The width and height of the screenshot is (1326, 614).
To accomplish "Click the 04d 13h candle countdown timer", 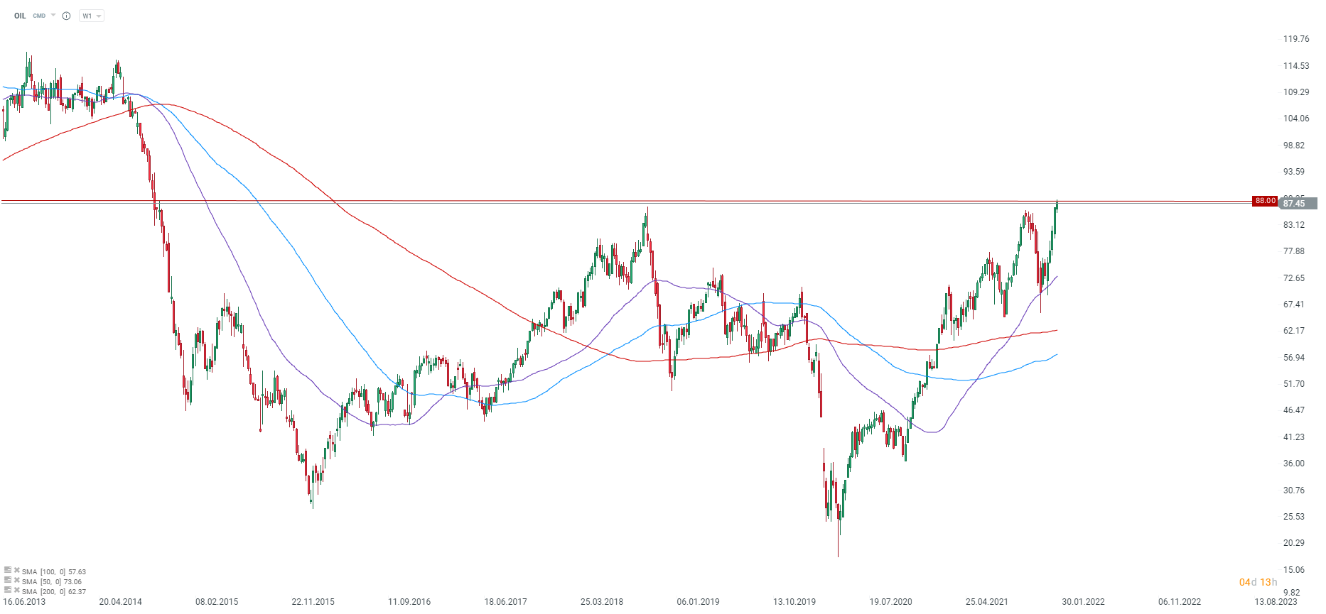I will 1258,582.
